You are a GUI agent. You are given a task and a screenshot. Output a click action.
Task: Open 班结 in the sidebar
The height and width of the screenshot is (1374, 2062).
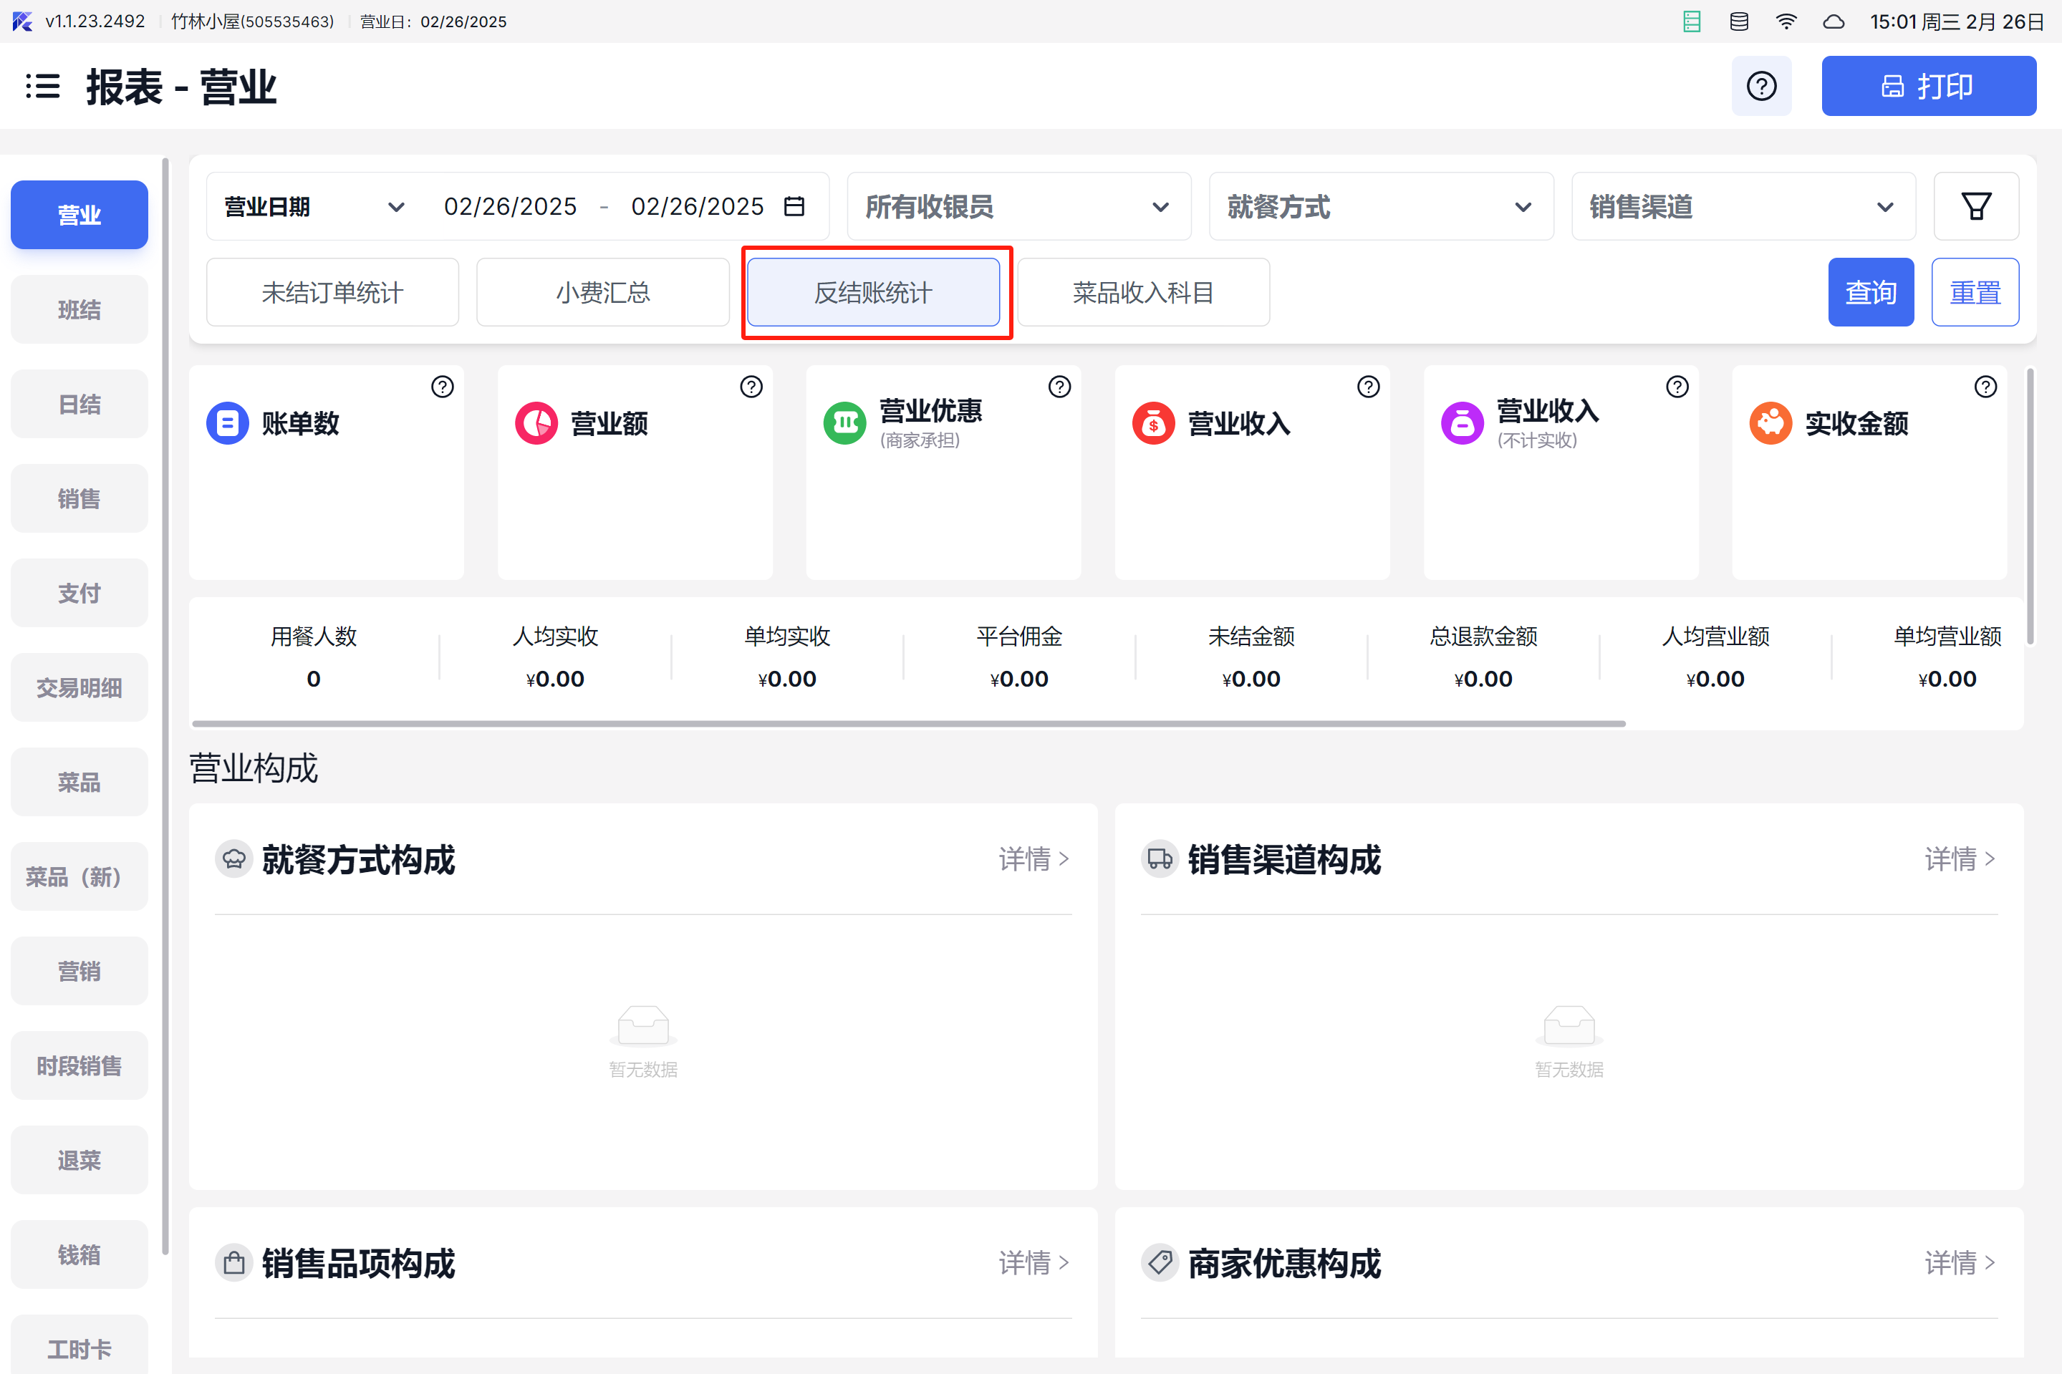pyautogui.click(x=79, y=309)
